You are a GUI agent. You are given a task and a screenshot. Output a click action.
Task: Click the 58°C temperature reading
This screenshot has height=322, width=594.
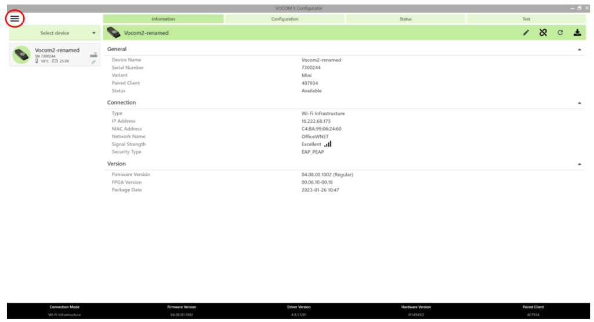45,61
